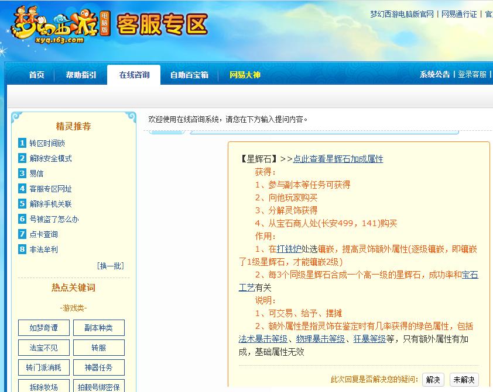Image resolution: width=493 pixels, height=392 pixels.
Task: Open the 首页 navigation tab
Action: click(x=37, y=75)
